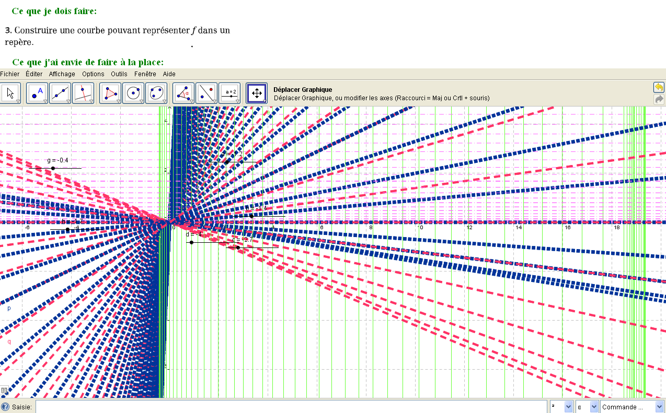Open the Fichier menu

pos(10,74)
